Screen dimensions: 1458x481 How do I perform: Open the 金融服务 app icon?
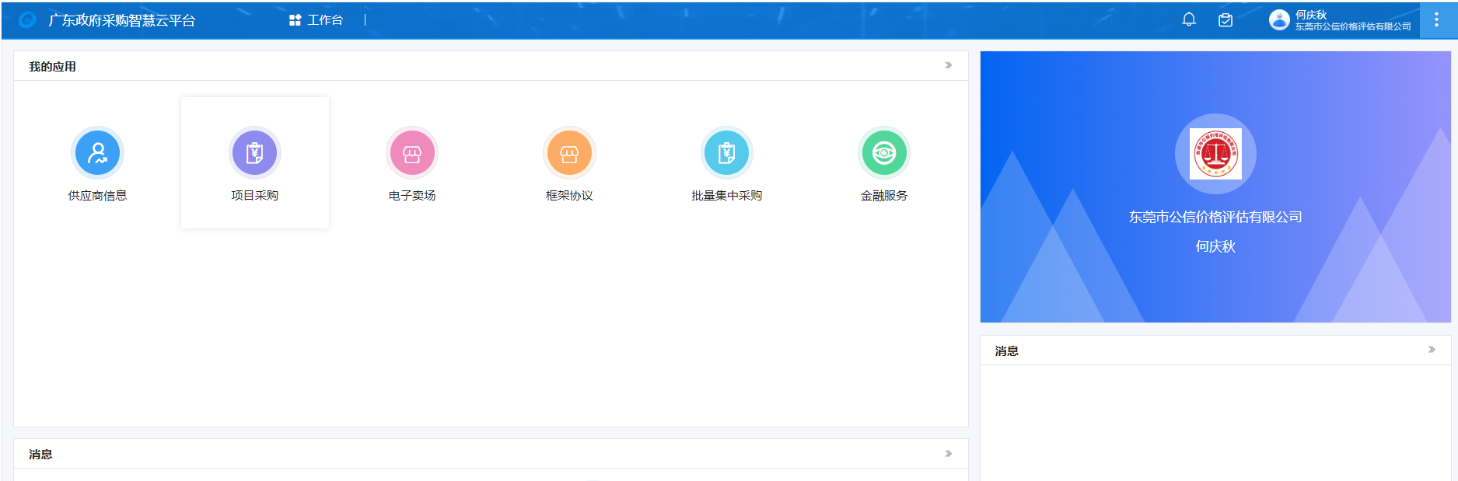click(x=884, y=153)
